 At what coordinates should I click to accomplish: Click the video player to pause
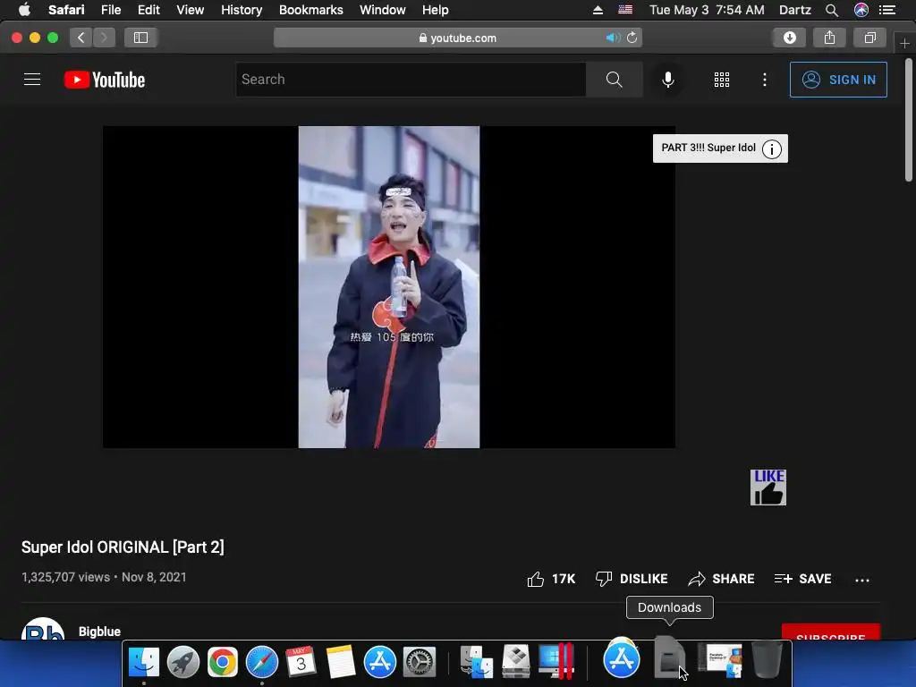click(x=389, y=287)
